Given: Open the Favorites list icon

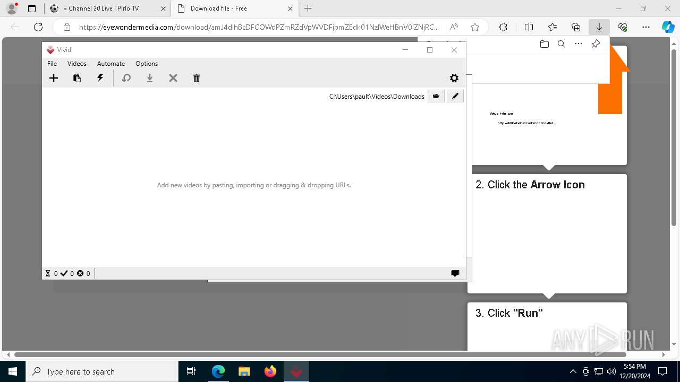Looking at the screenshot, I should pos(552,27).
